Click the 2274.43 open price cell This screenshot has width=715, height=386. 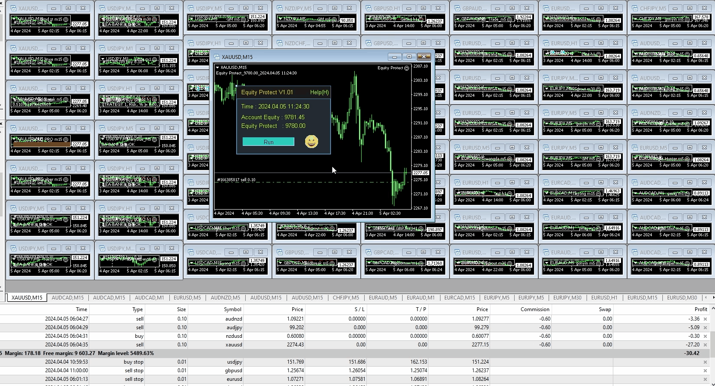click(x=295, y=345)
